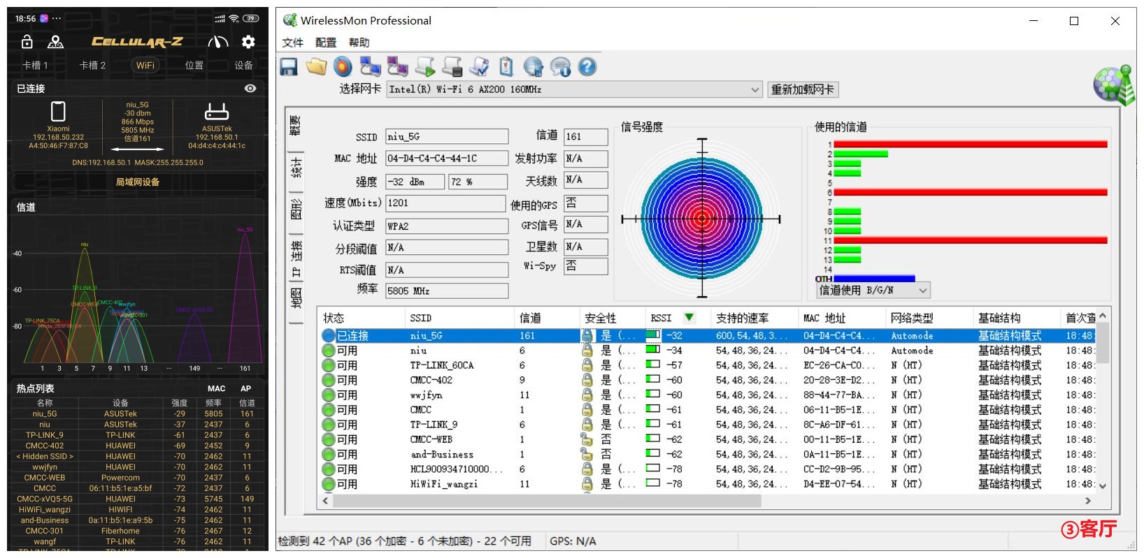1144x558 pixels.
Task: Tap the padlock icon in Cellular-Z
Action: click(27, 42)
